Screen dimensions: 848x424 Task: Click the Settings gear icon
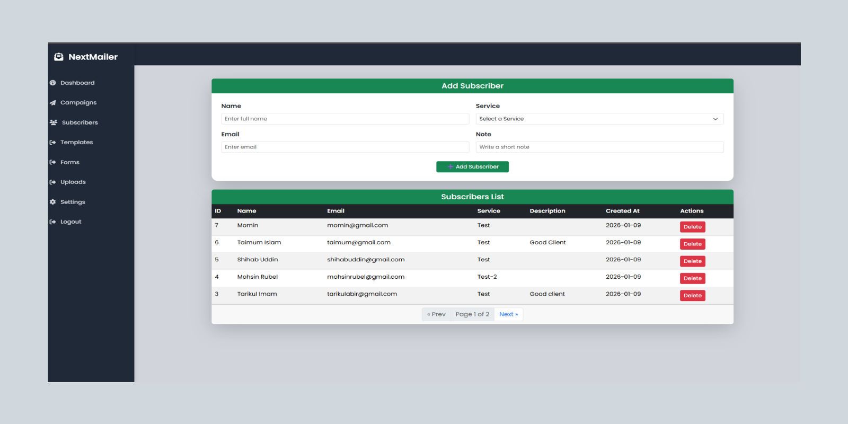click(x=52, y=202)
